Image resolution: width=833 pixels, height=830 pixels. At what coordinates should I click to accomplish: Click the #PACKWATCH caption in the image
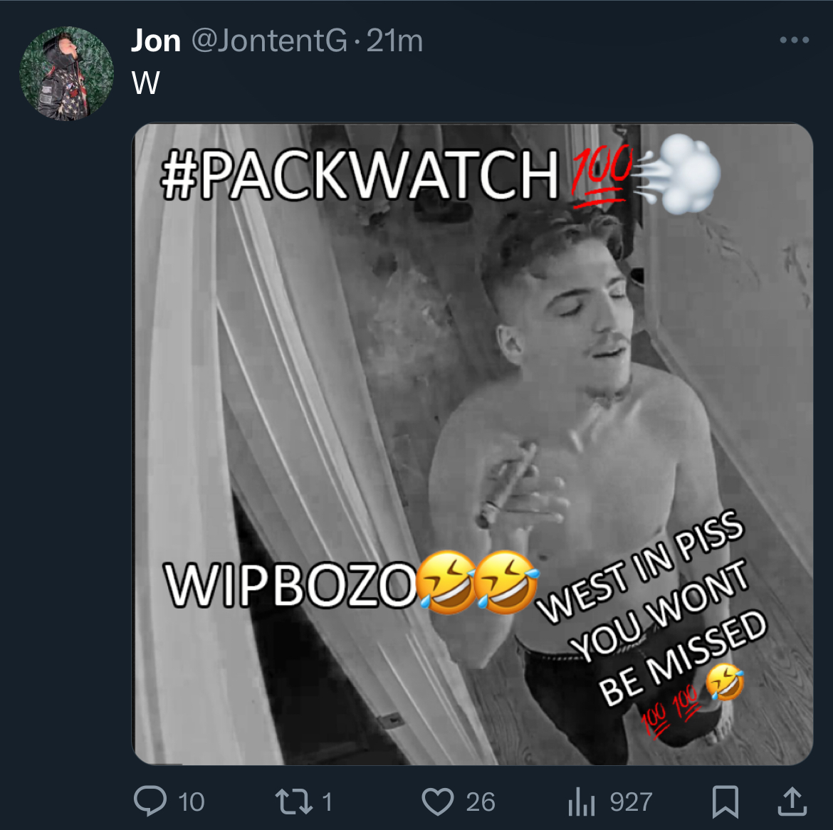tap(360, 174)
